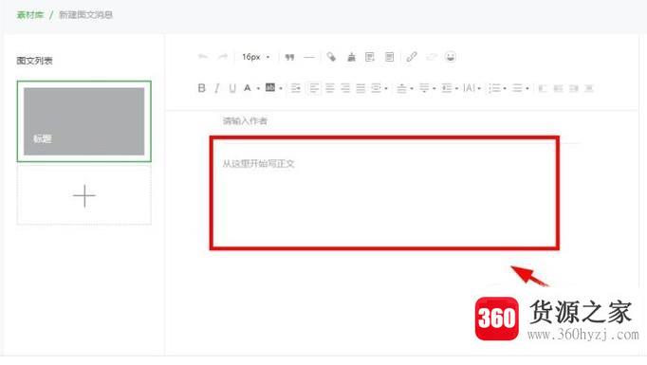Insert a blockquote with the quote icon
647x365 pixels.
289,57
